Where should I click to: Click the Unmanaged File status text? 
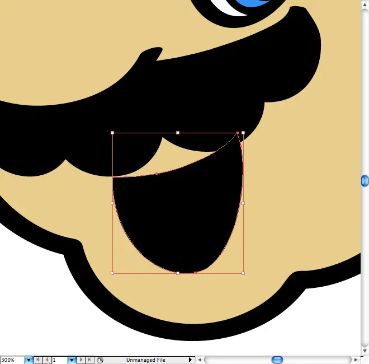[x=146, y=360]
